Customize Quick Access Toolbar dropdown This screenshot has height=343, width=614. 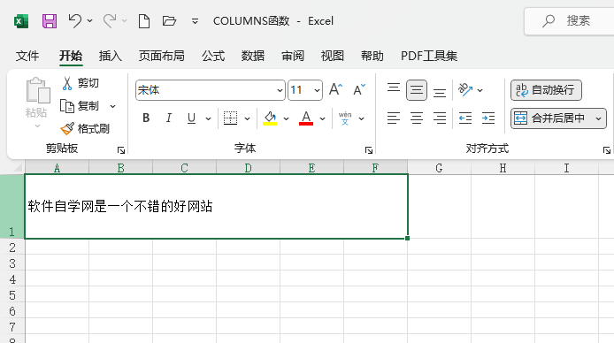click(x=195, y=21)
